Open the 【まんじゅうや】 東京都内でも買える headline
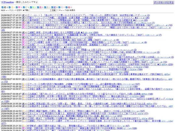 82,114
